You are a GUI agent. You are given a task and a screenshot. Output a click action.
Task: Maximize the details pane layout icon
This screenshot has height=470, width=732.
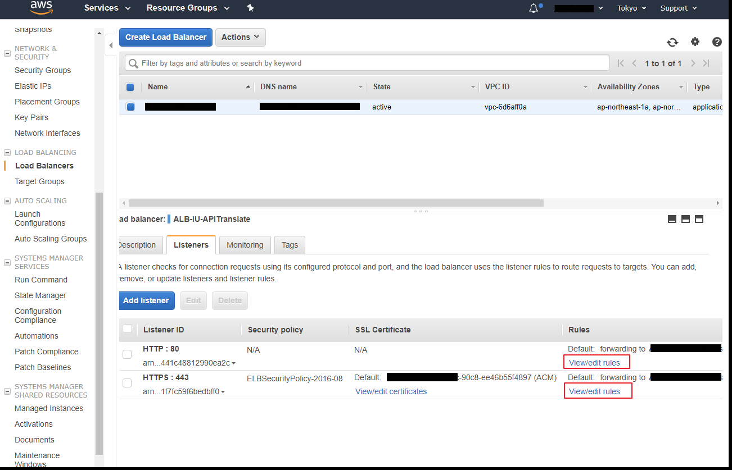coord(699,219)
